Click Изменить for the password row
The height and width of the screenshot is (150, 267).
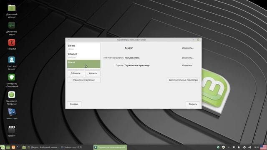tap(188, 65)
